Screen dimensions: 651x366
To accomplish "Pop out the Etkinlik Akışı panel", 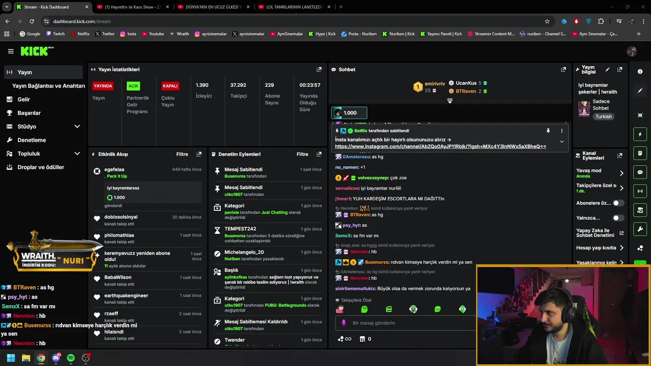I will coord(199,154).
